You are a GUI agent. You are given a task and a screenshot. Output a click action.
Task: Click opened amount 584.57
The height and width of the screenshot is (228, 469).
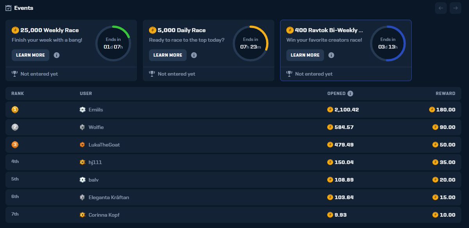tap(344, 127)
